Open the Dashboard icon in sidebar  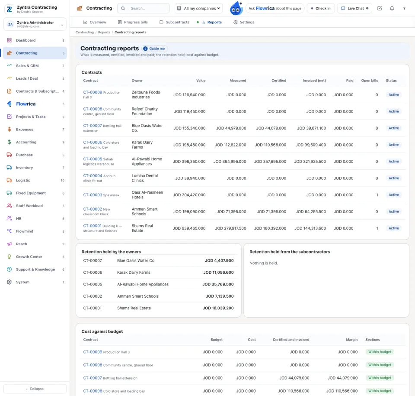point(9,40)
